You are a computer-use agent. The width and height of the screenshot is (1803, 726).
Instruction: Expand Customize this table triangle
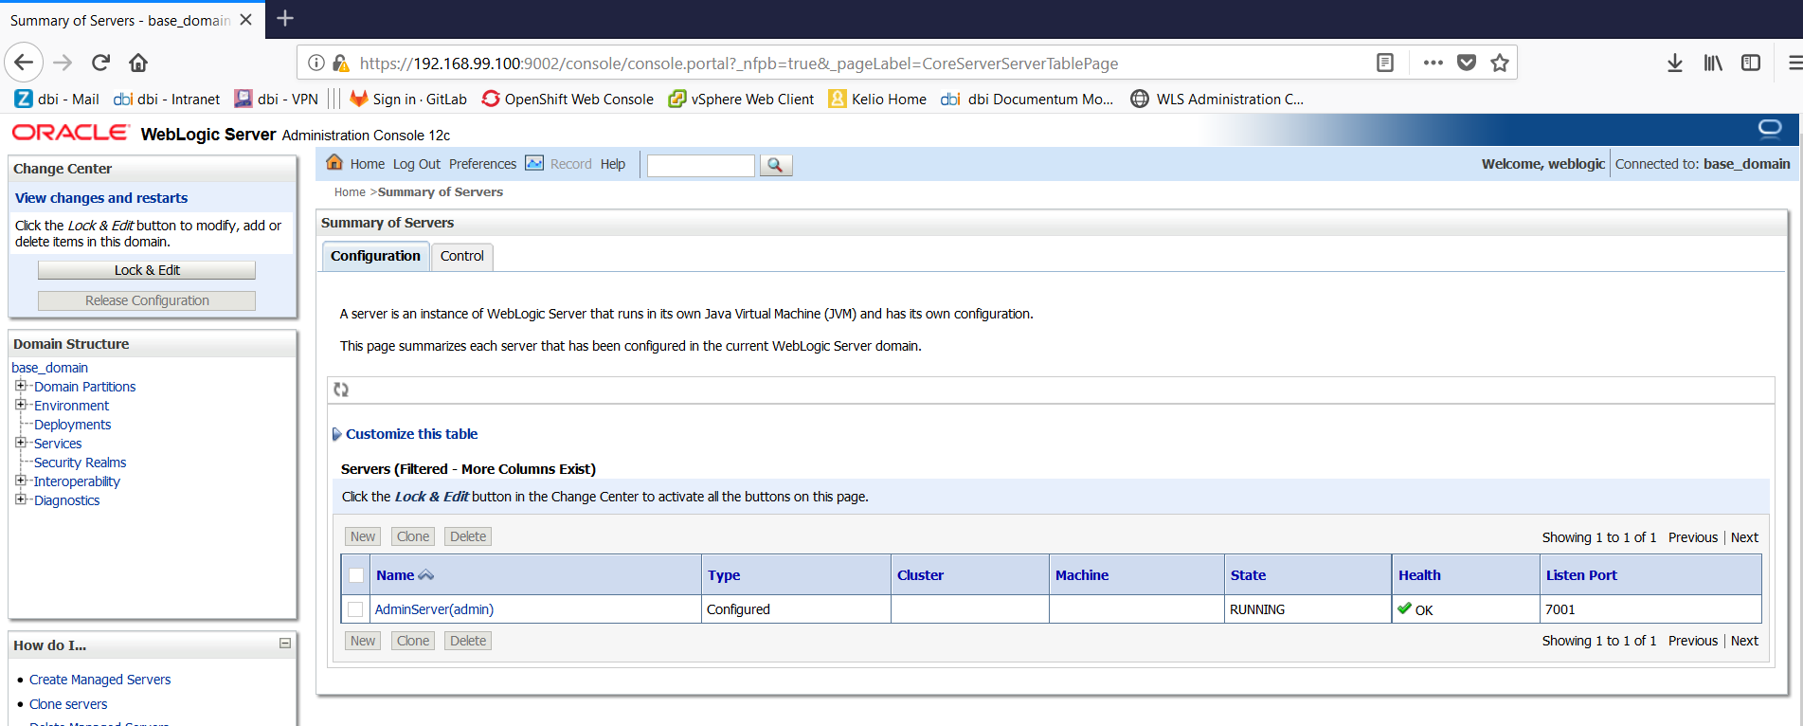336,434
